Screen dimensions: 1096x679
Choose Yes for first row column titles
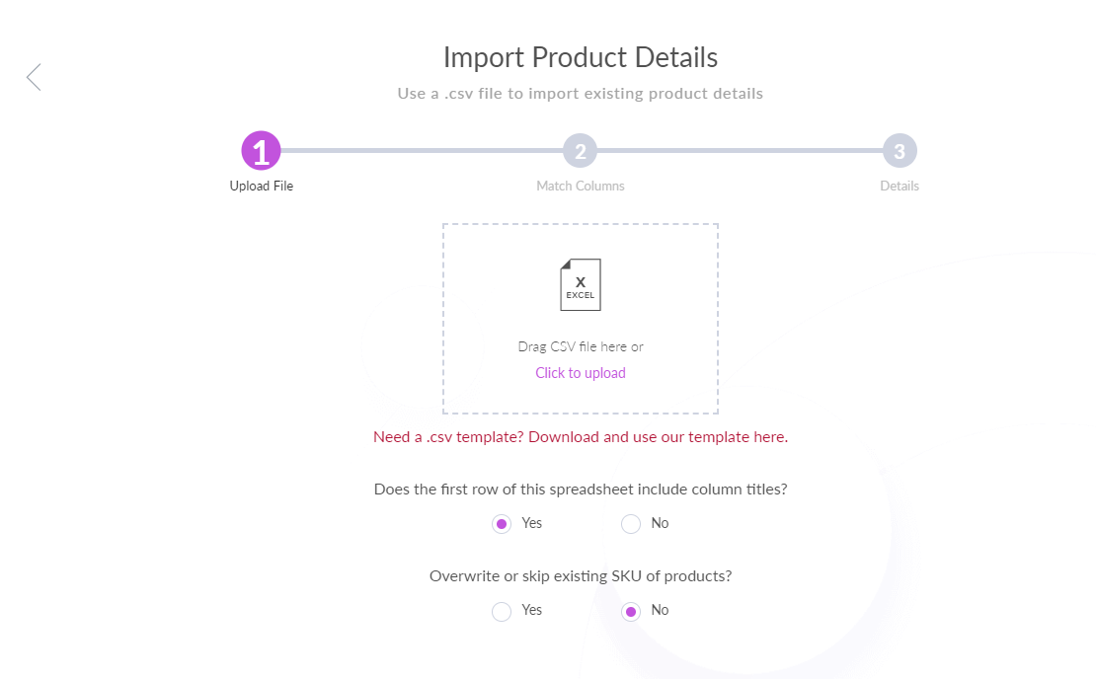pyautogui.click(x=502, y=524)
